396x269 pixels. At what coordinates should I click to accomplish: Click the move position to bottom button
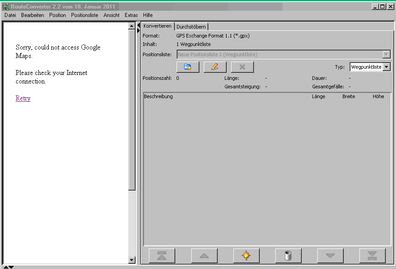372,256
